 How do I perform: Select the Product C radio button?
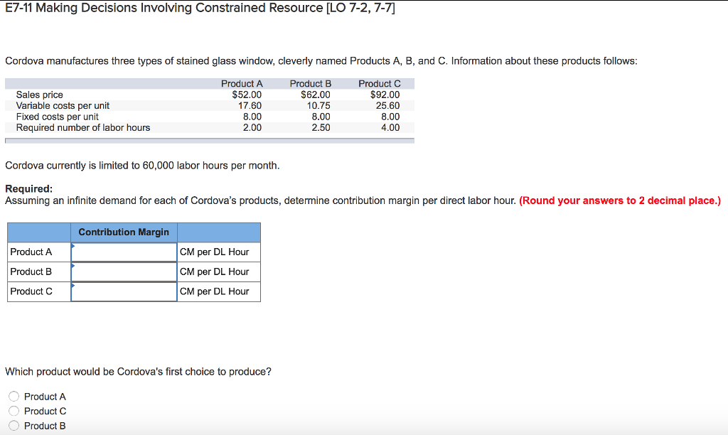pyautogui.click(x=14, y=411)
